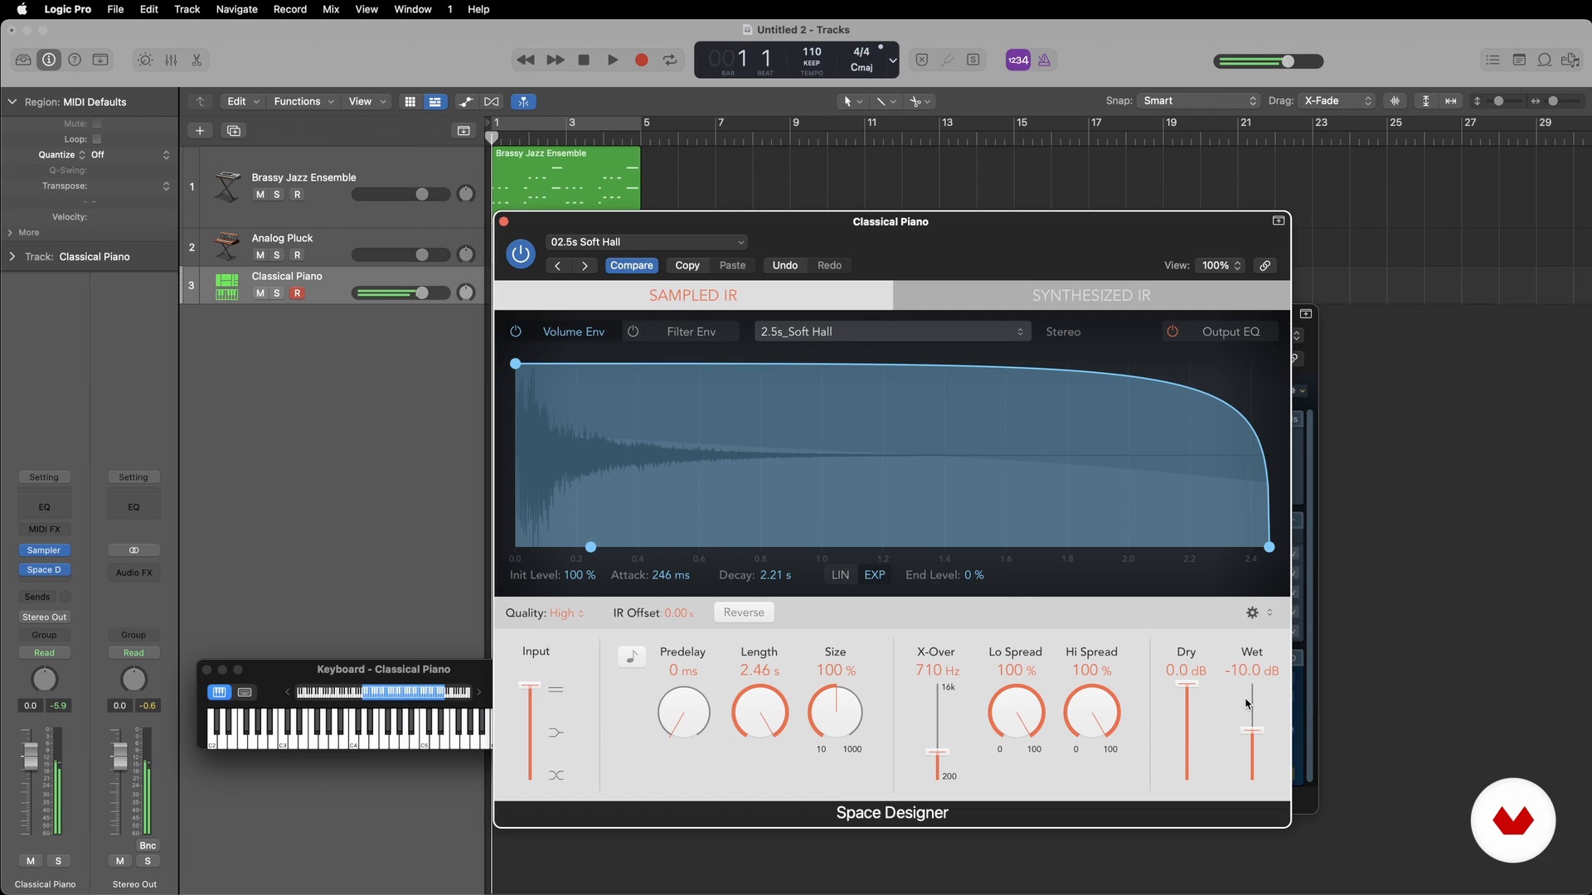The height and width of the screenshot is (895, 1592).
Task: Mute the Brassy Jazz Ensemble track
Action: coord(260,195)
